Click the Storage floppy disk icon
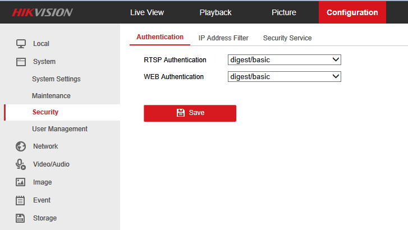 pyautogui.click(x=21, y=218)
